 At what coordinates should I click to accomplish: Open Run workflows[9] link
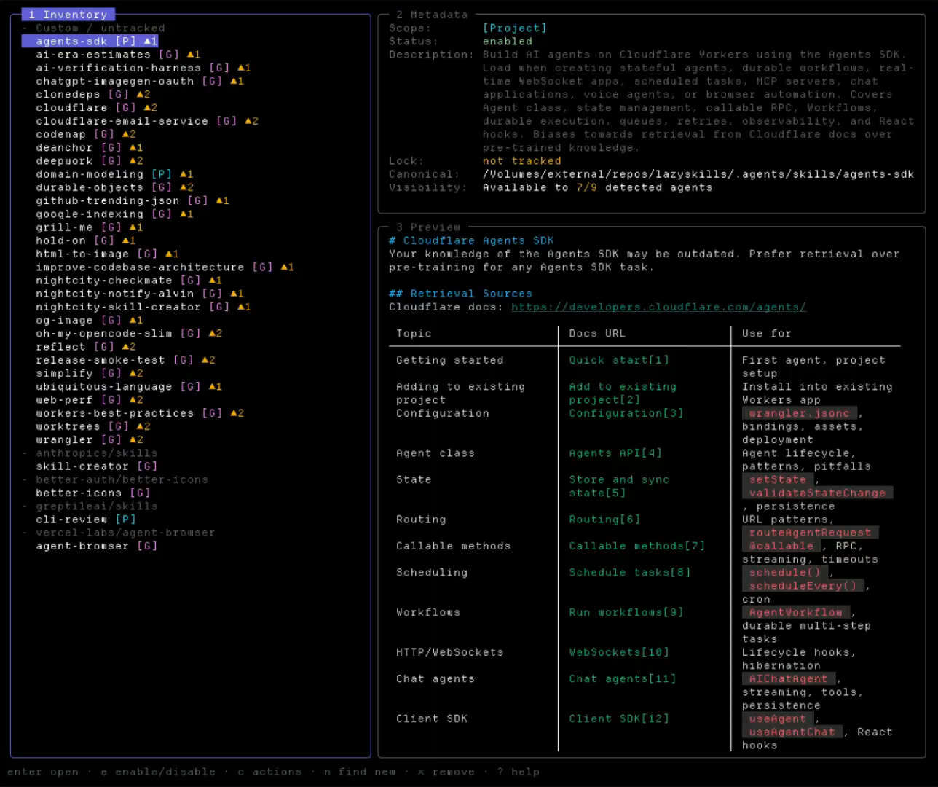point(626,612)
